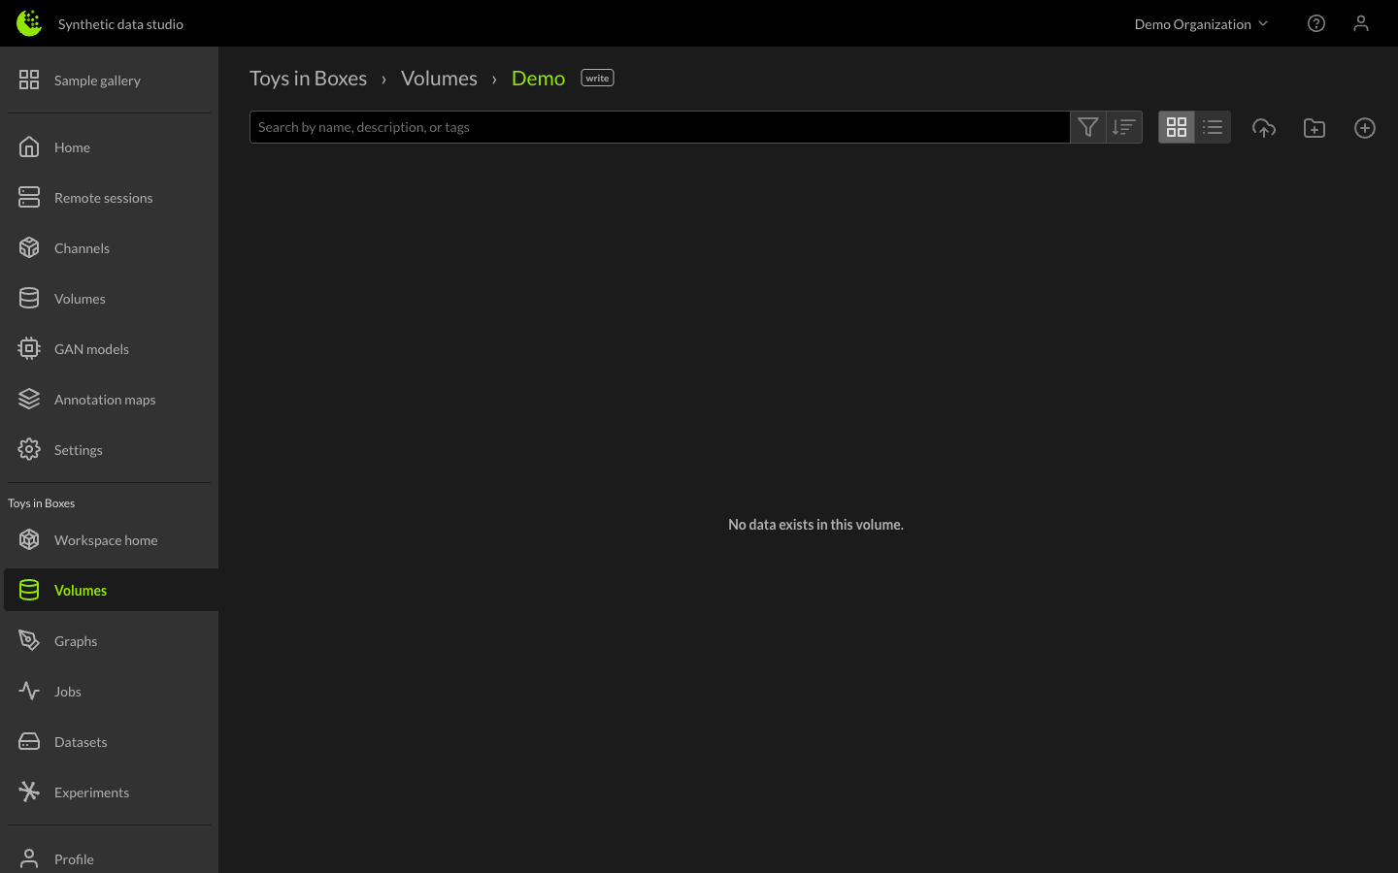Click the search by name field
Viewport: 1398px width, 873px height.
click(x=660, y=126)
